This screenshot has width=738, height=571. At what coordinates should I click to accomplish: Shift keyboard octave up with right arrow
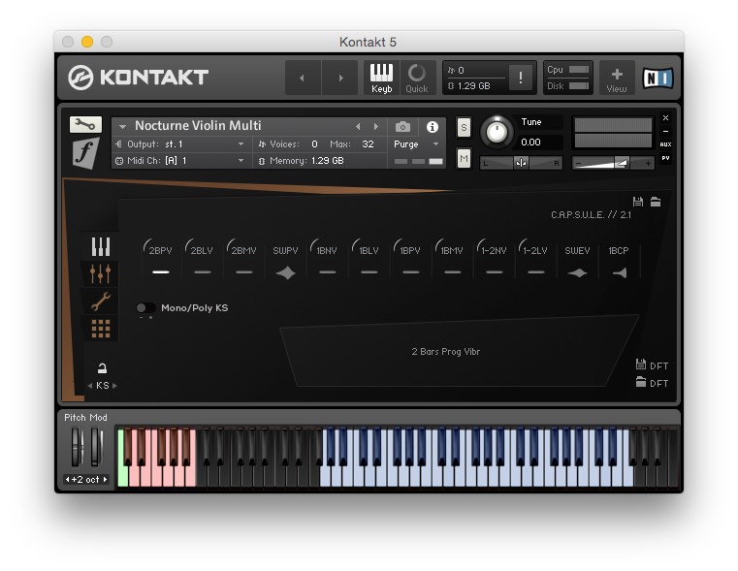click(x=105, y=479)
